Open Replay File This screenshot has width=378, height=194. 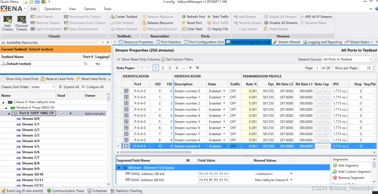pos(218,29)
